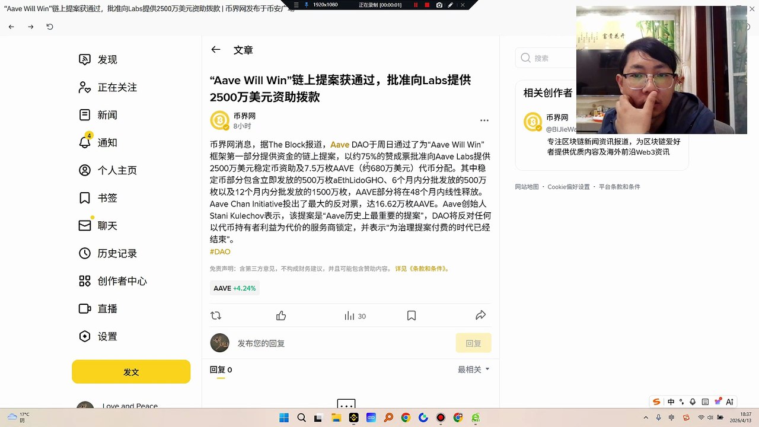Open recorder pencil annotation tool
Screen dimensions: 759x427
click(451, 5)
